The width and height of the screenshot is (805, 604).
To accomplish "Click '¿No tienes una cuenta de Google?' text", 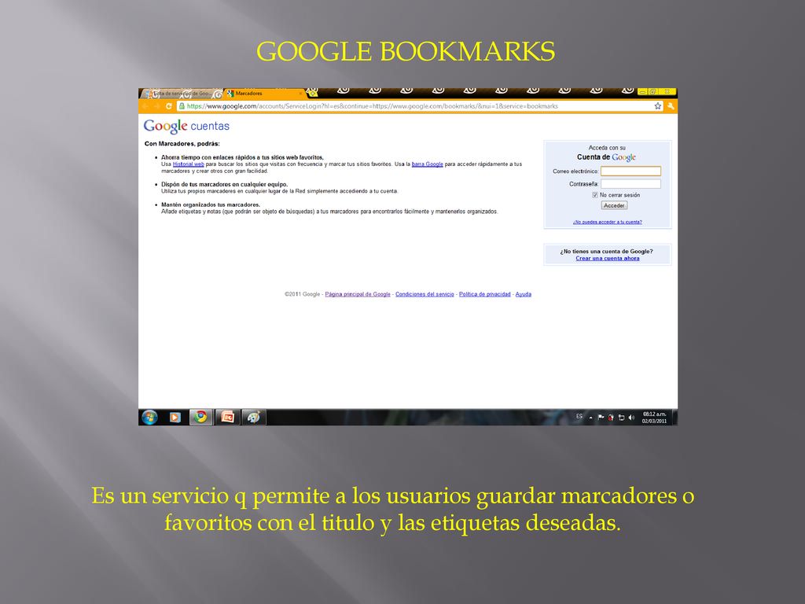I will coord(606,252).
